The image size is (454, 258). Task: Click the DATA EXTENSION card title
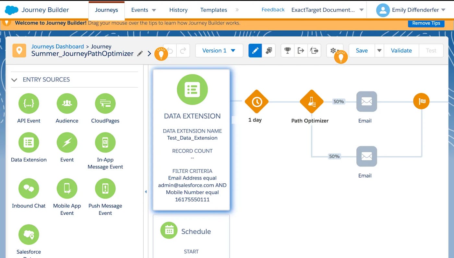192,116
